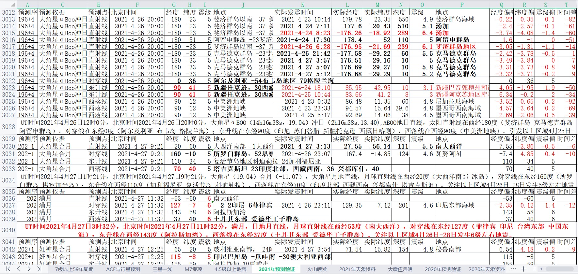Click cell 尼加拉瓜海域 in row 3025
This screenshot has height=274, width=578.
coord(462,101)
